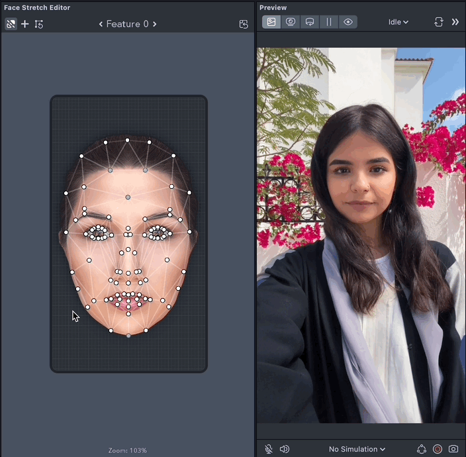Screen dimensions: 466x457
Task: Click the face reference icon in editor header
Action: point(244,24)
